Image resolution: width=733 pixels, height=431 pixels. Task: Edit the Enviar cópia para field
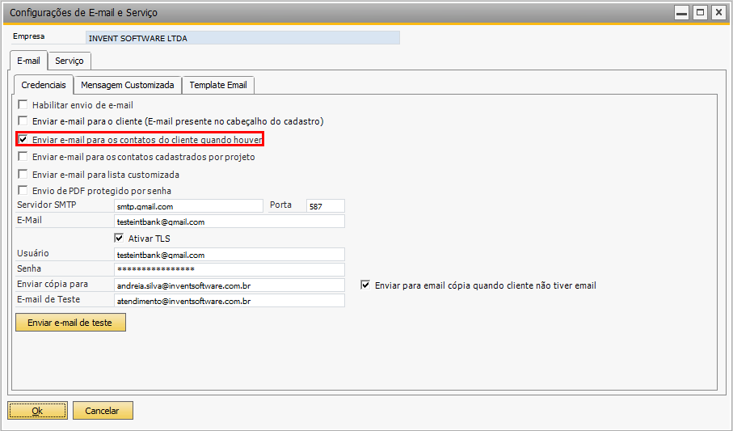(229, 285)
